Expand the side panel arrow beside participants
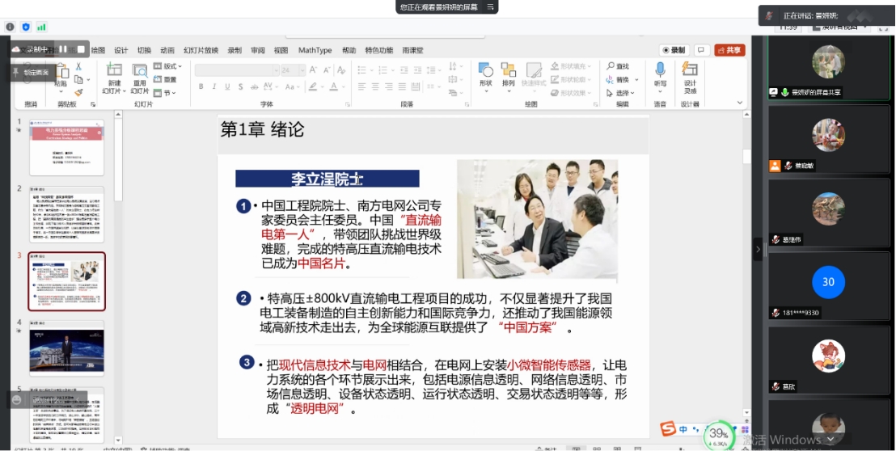Screen dimensions: 896x451 (x=758, y=250)
